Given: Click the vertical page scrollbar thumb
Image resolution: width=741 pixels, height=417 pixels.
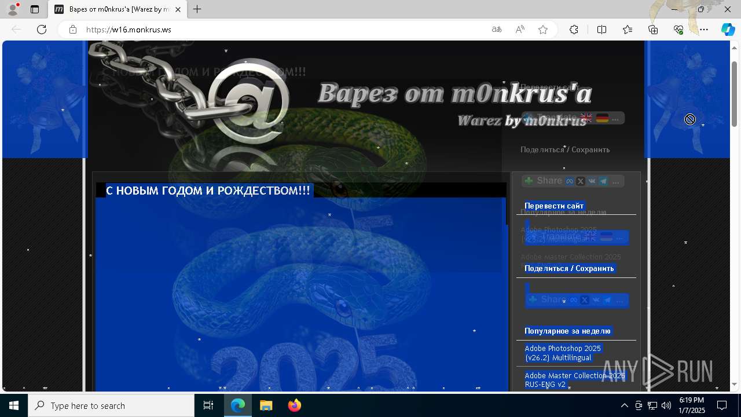Looking at the screenshot, I should point(734,94).
